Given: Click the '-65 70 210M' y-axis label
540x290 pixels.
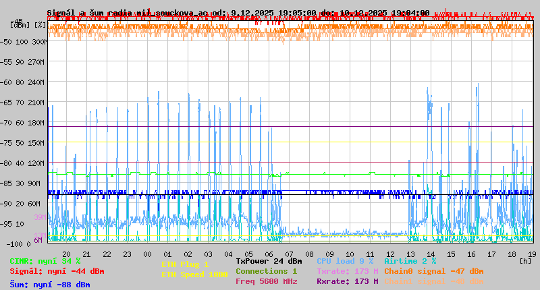Looking at the screenshot, I should (22, 103).
